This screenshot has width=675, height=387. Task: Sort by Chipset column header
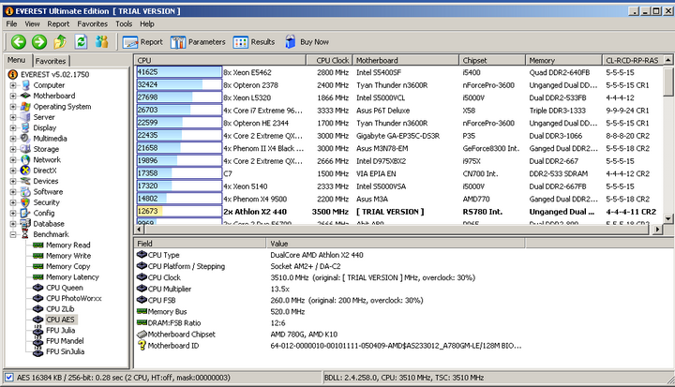click(x=492, y=60)
